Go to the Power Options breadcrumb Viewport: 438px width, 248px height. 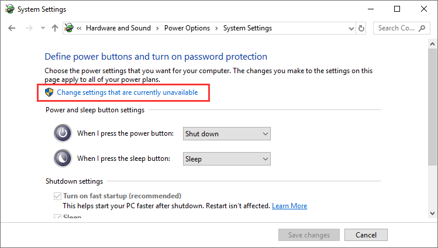[x=187, y=28]
